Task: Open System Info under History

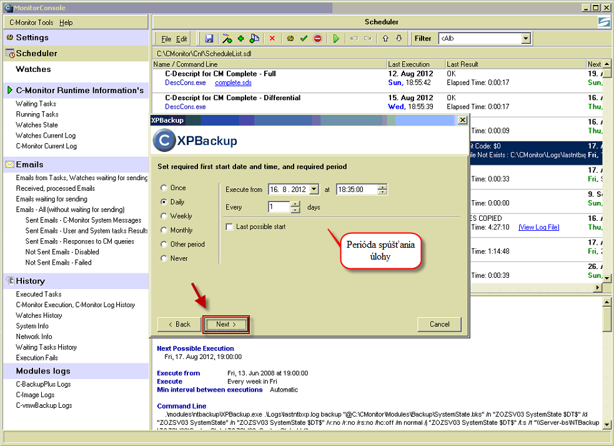Action: tap(32, 326)
